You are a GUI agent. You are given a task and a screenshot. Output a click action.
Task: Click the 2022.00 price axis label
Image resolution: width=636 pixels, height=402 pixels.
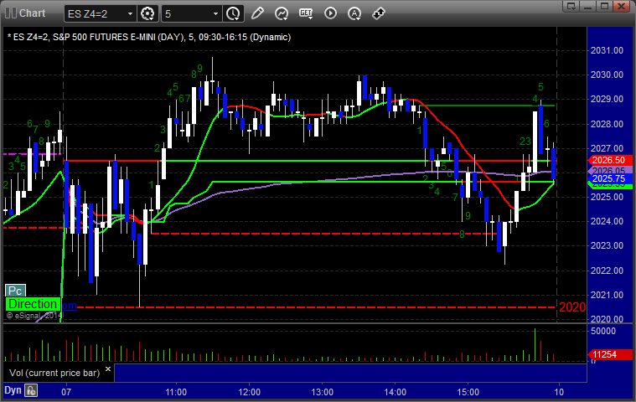pos(607,271)
